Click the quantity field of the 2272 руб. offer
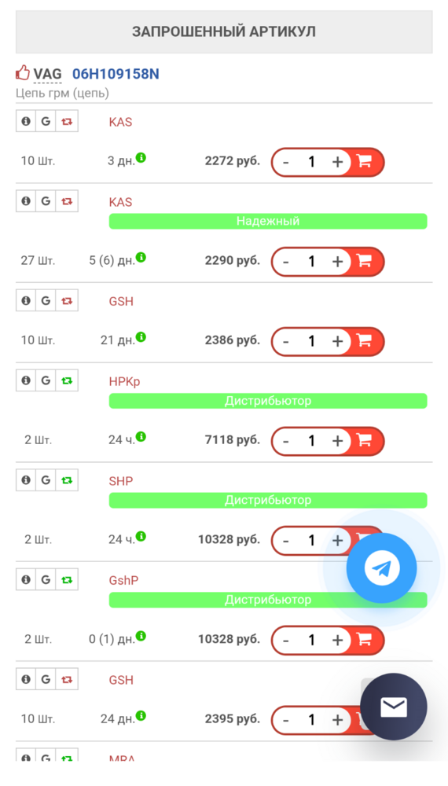The image size is (448, 786). click(311, 161)
